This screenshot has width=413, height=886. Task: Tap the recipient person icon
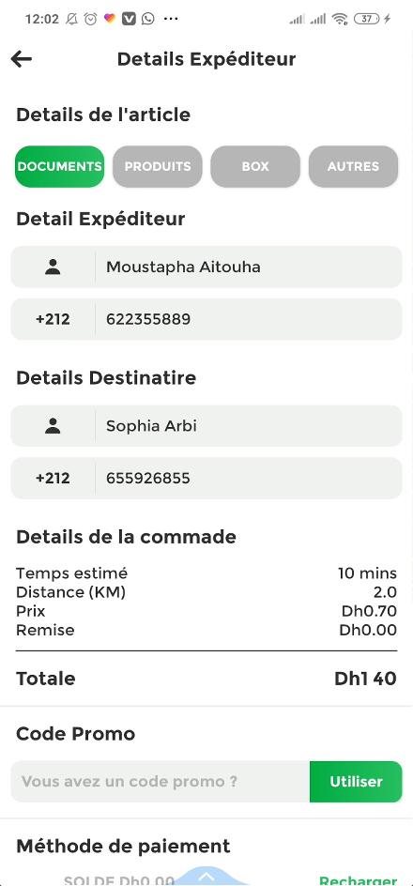point(53,425)
